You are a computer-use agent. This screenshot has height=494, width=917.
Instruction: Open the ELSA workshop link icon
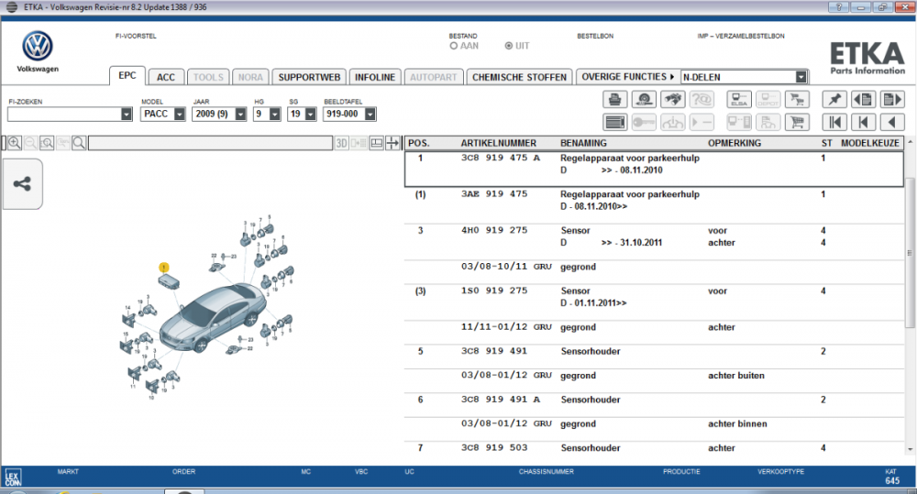[x=738, y=99]
